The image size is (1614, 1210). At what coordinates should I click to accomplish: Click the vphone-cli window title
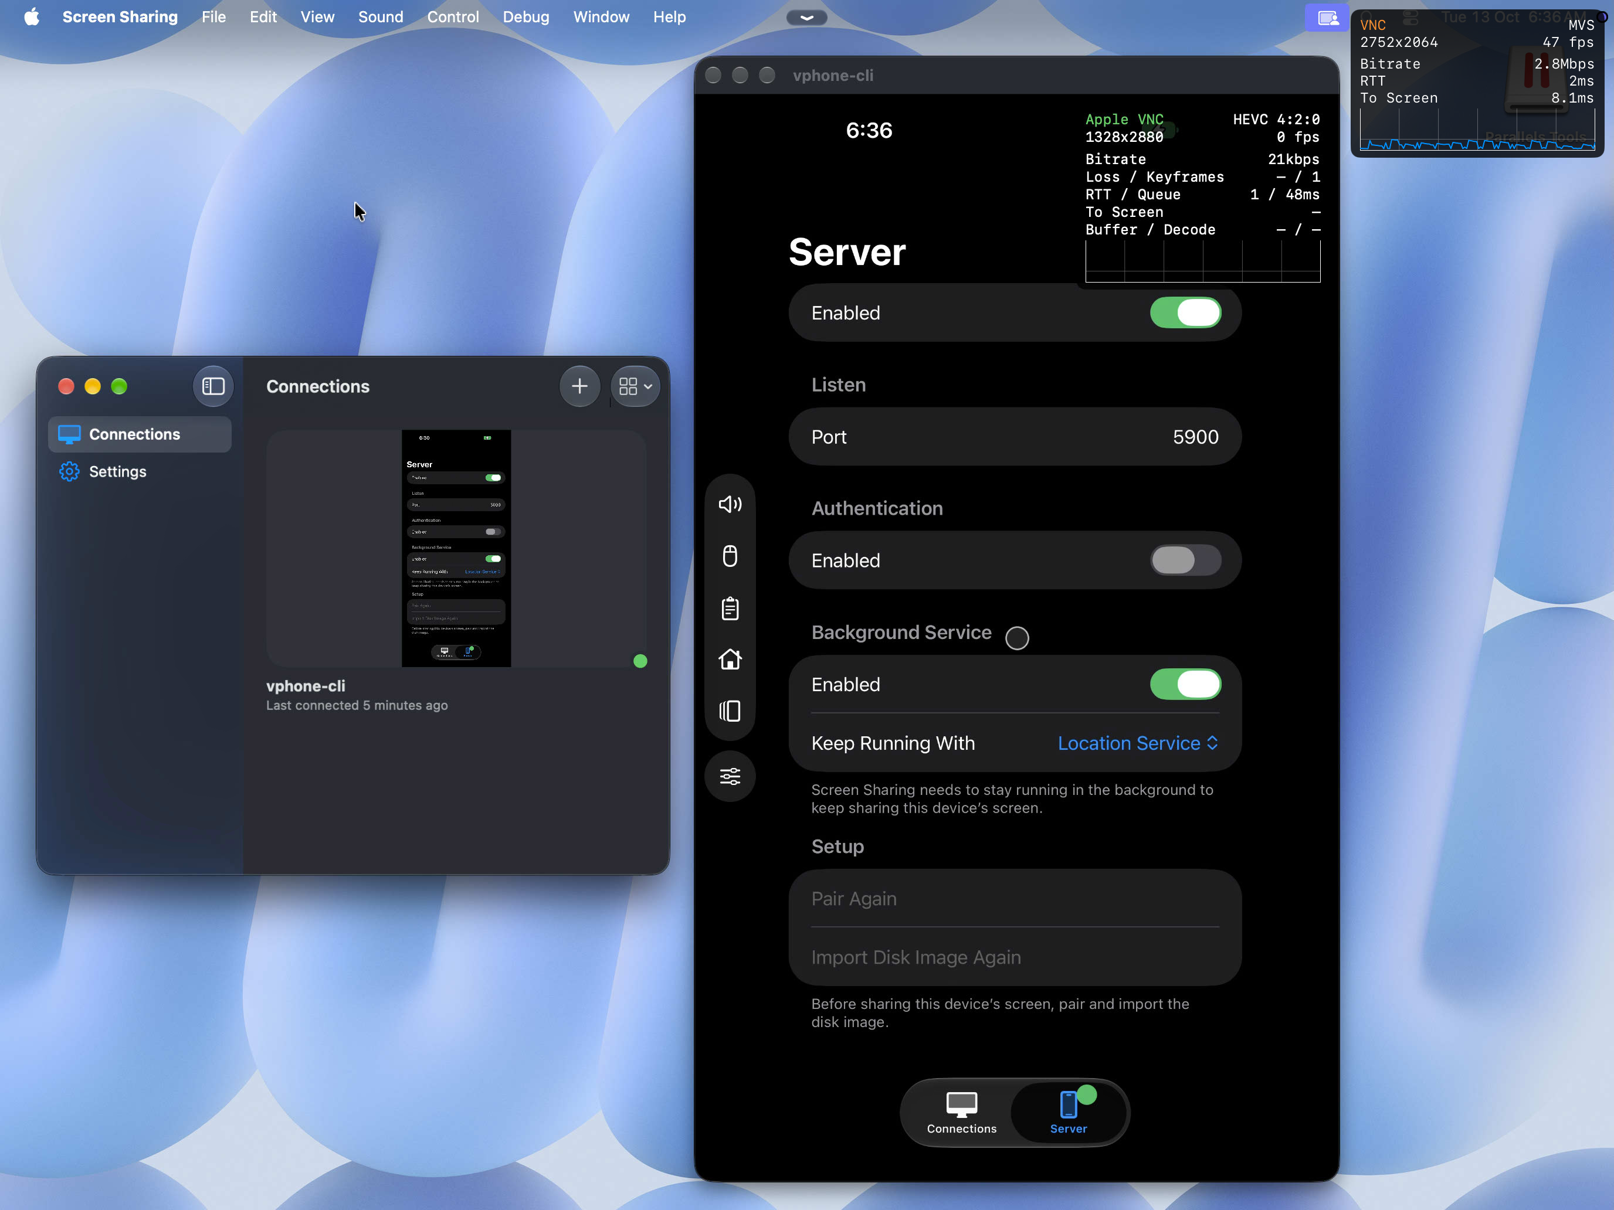833,75
